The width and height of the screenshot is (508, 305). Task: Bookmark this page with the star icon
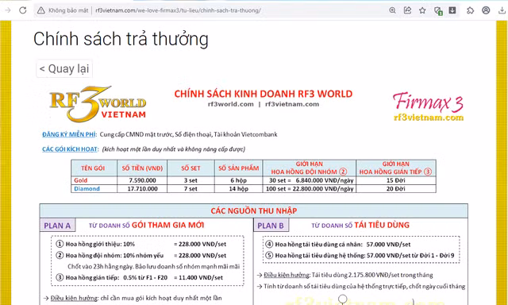422,10
